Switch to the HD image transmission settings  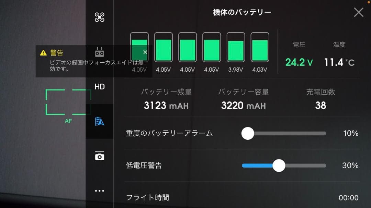(99, 87)
